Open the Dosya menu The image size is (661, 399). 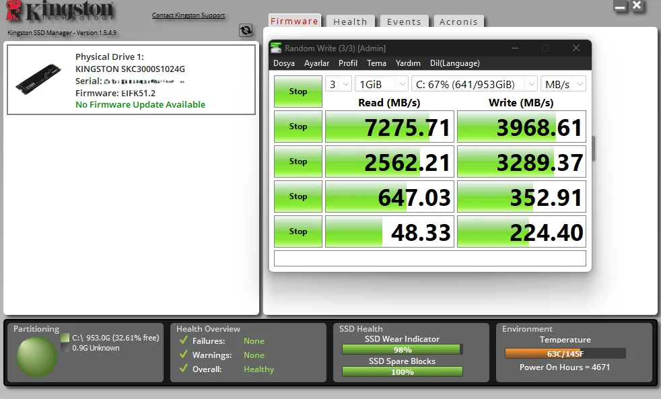[x=283, y=63]
